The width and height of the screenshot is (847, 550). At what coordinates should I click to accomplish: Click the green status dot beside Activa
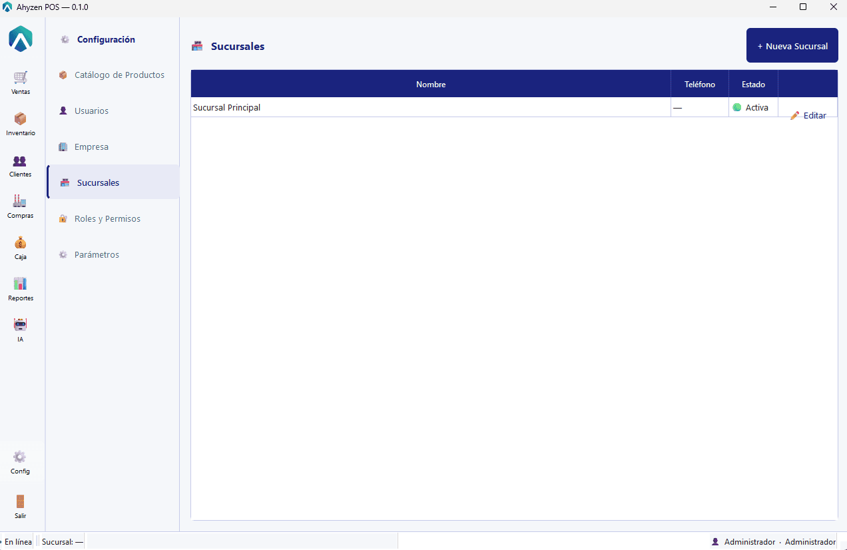[x=737, y=107]
